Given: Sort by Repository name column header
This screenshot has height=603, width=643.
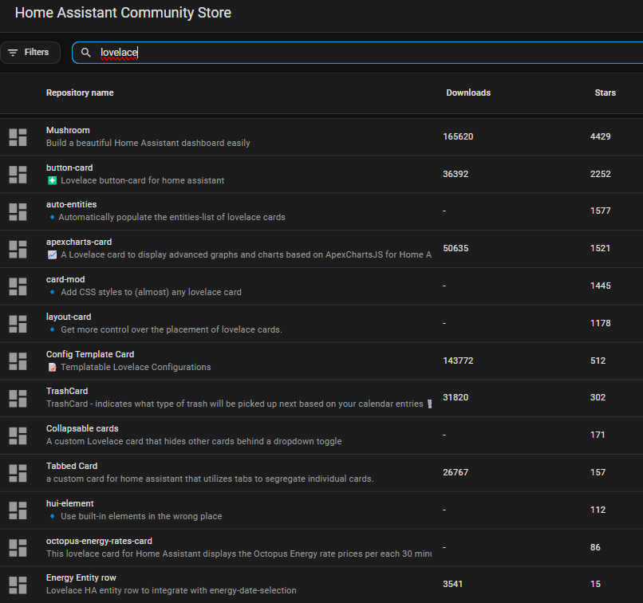Looking at the screenshot, I should 80,93.
